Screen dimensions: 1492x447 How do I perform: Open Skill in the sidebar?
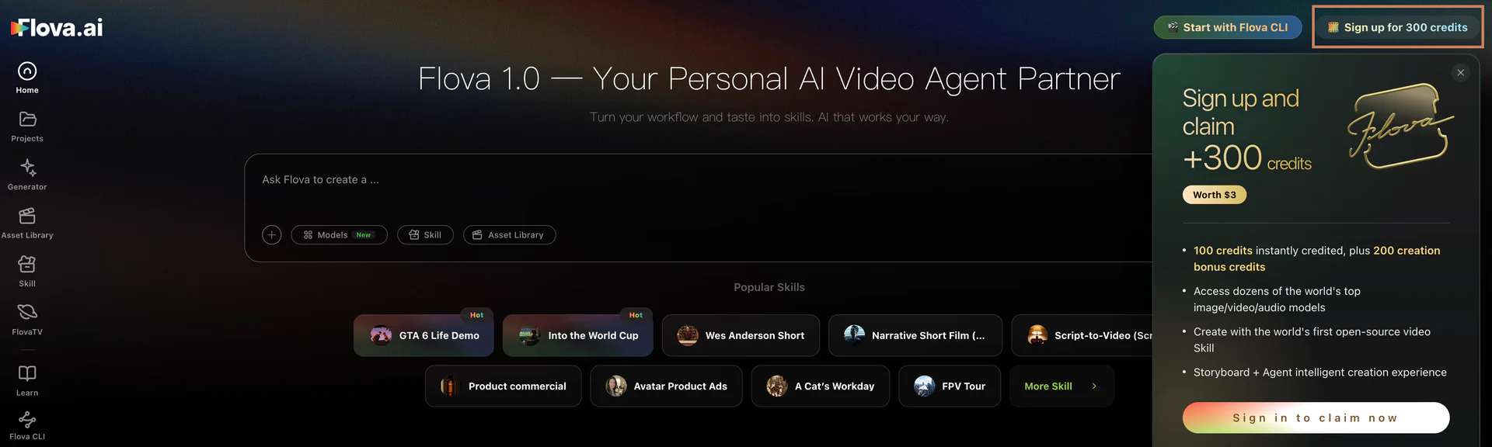click(27, 271)
